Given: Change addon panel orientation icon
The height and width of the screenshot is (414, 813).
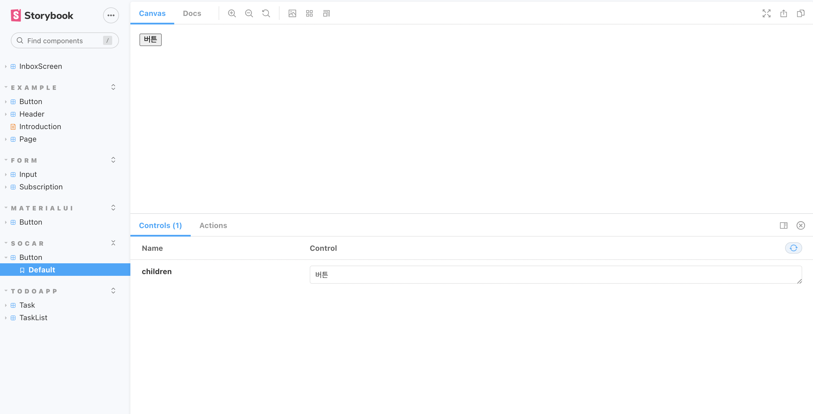Looking at the screenshot, I should point(784,225).
